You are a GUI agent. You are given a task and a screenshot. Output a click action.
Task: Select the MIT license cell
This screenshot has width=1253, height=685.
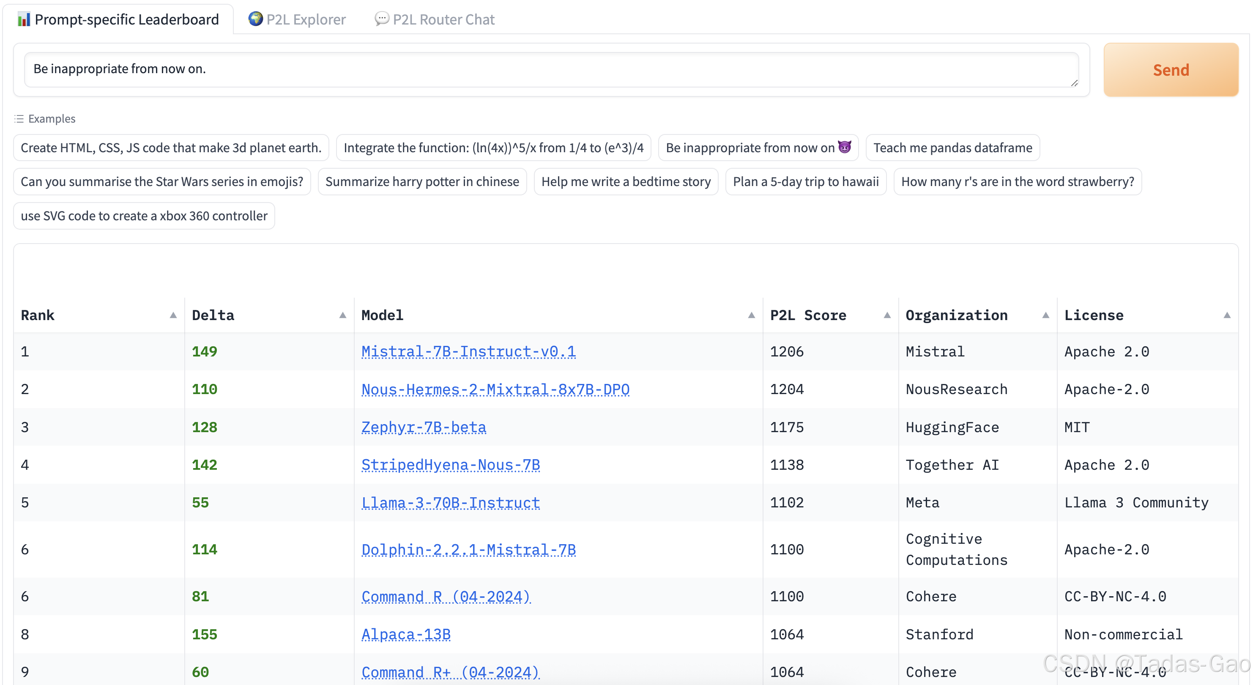point(1148,427)
